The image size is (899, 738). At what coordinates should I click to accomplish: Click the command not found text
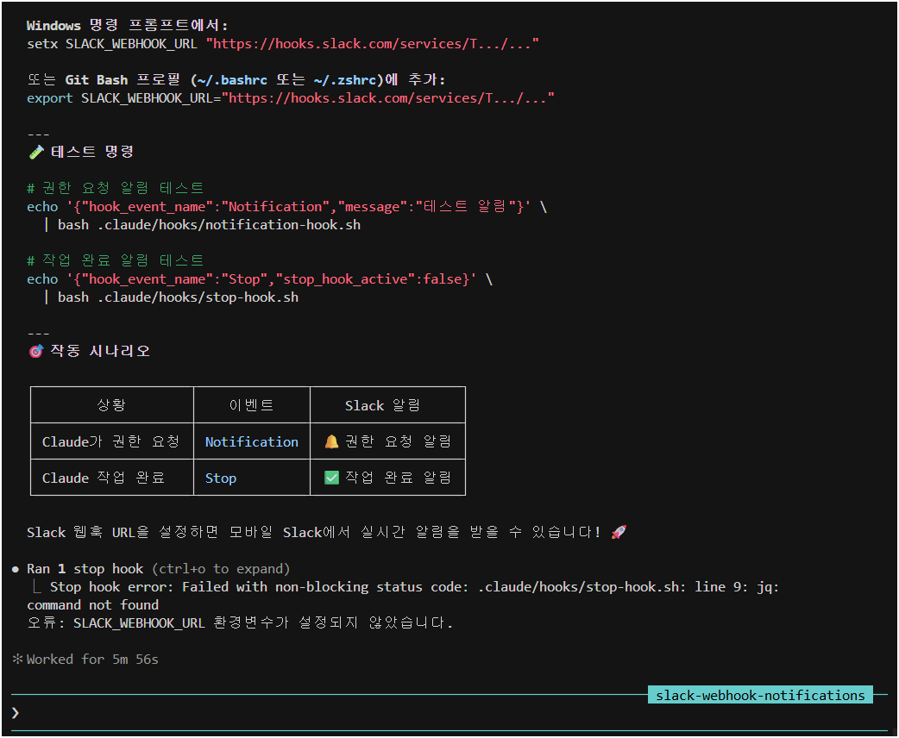[93, 605]
